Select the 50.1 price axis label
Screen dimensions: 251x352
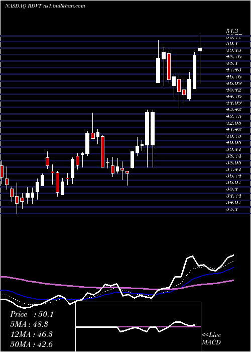232,43
